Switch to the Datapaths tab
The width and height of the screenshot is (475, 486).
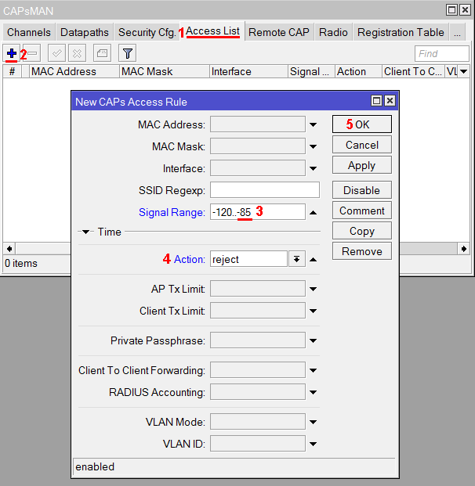[x=85, y=32]
